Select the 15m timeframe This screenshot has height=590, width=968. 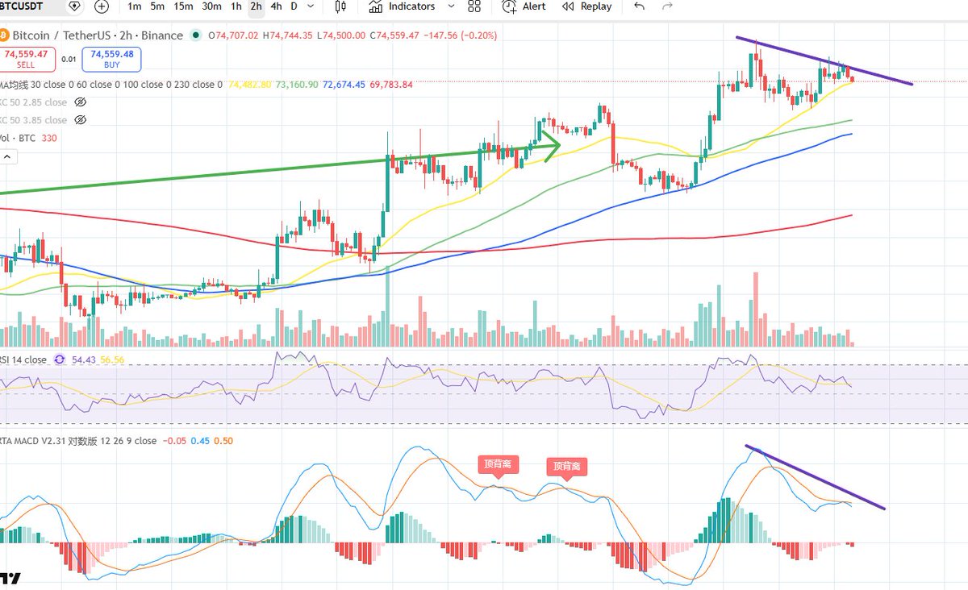[x=183, y=6]
